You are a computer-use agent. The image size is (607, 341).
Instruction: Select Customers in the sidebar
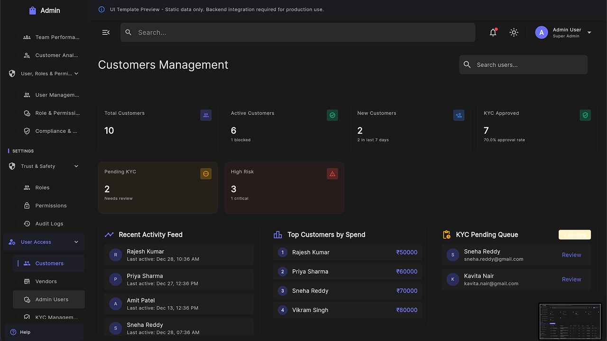(49, 263)
